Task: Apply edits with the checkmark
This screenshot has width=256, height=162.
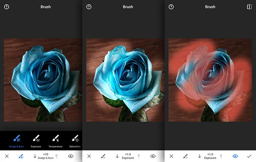Action: pyautogui.click(x=249, y=156)
